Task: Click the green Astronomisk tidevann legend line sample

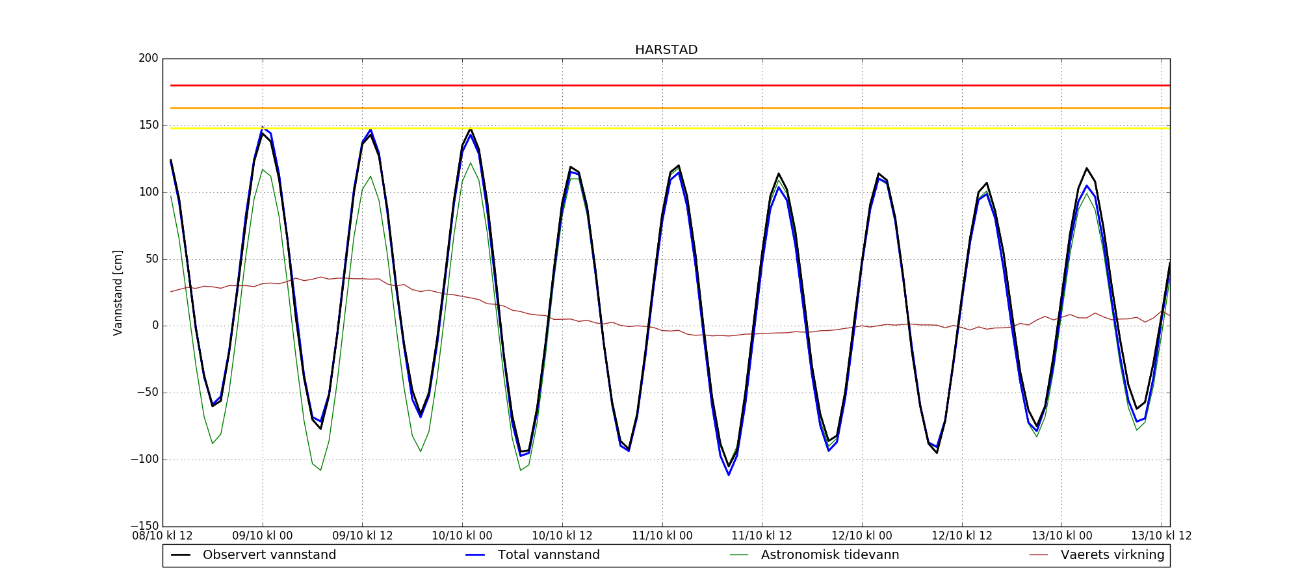Action: (739, 555)
